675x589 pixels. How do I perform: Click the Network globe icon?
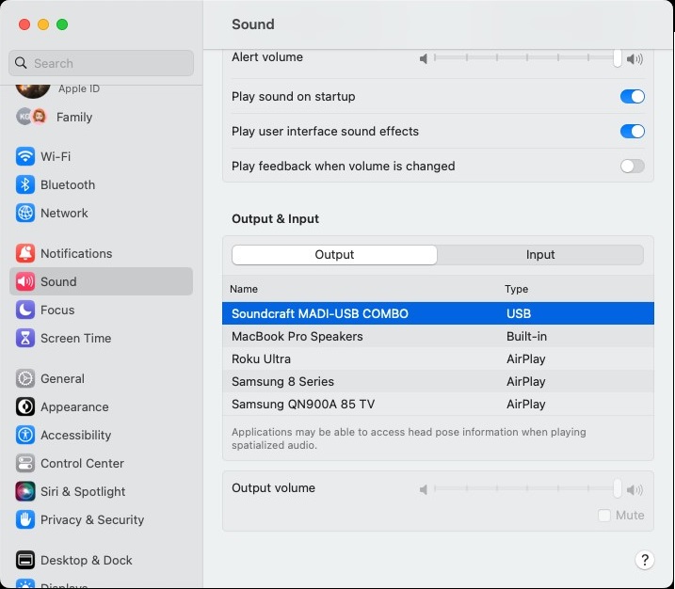25,213
